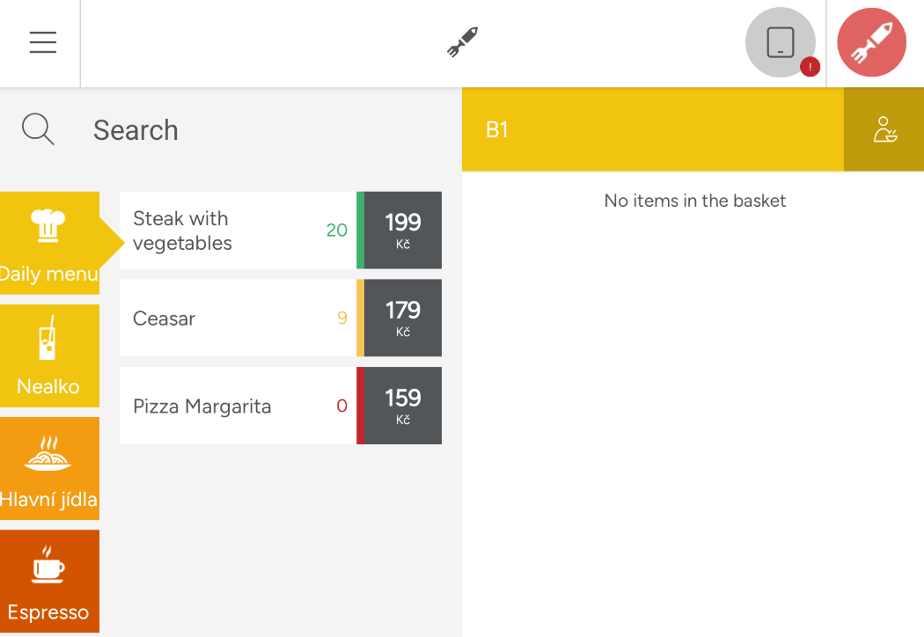
Task: Click the fork and knife logo in header
Action: pos(463,42)
